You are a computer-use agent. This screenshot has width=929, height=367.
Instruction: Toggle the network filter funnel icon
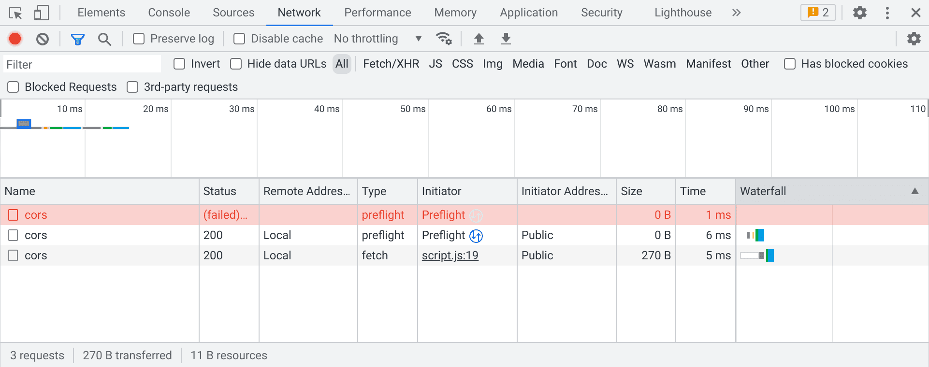pos(77,39)
